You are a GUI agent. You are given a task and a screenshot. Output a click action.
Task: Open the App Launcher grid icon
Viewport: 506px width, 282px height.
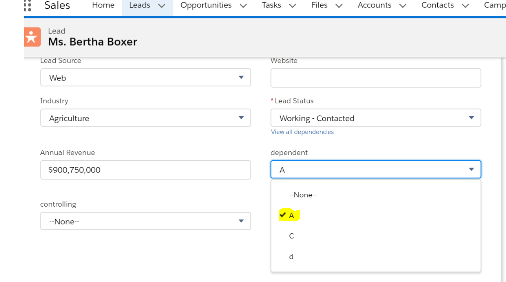pyautogui.click(x=28, y=5)
